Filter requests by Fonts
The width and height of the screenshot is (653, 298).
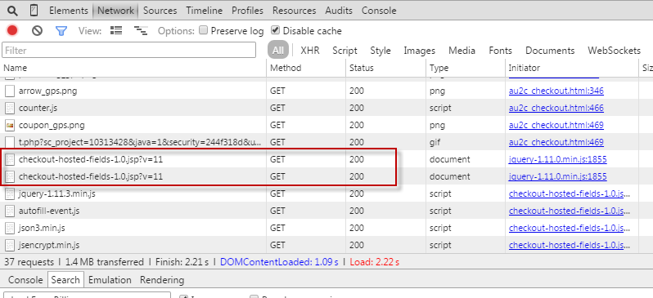coord(500,51)
